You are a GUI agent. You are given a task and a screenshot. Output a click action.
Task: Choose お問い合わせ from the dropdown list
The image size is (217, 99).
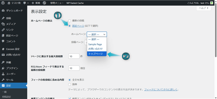[97, 49]
